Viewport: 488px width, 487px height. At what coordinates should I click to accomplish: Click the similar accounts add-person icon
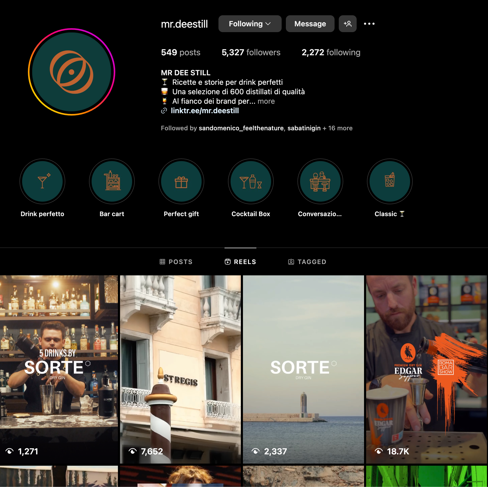pos(348,24)
